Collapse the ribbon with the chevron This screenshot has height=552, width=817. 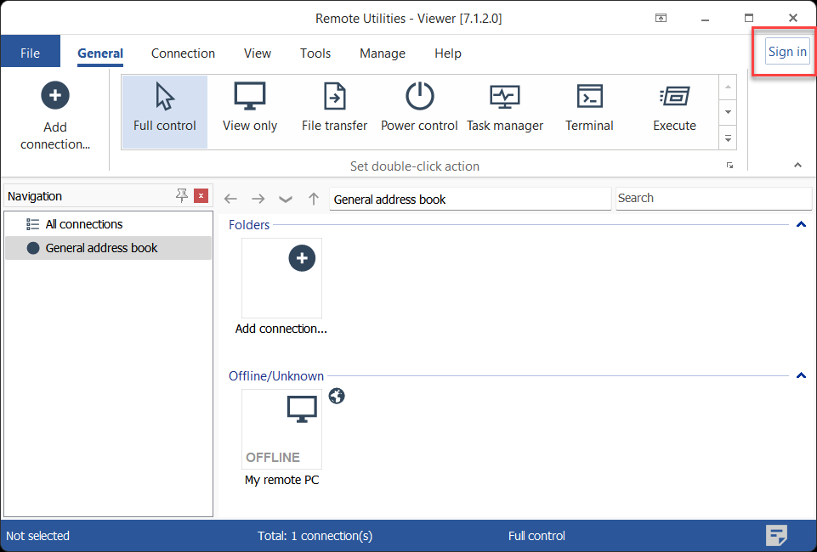(x=797, y=165)
